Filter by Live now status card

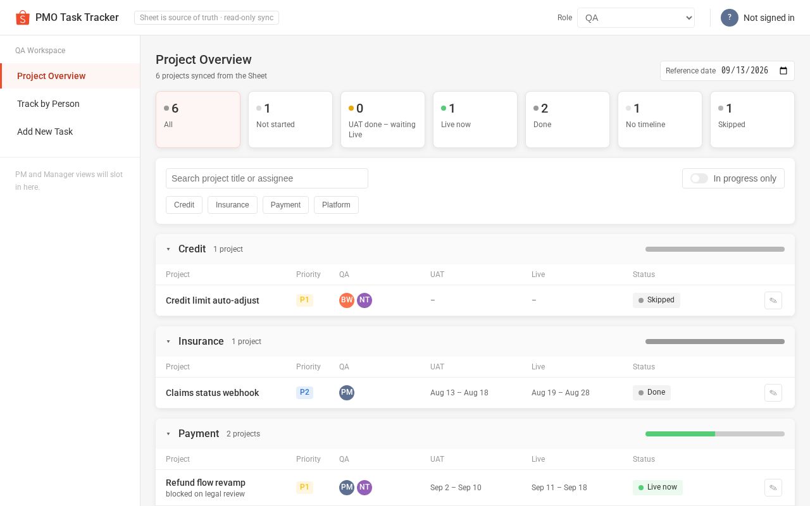click(475, 120)
